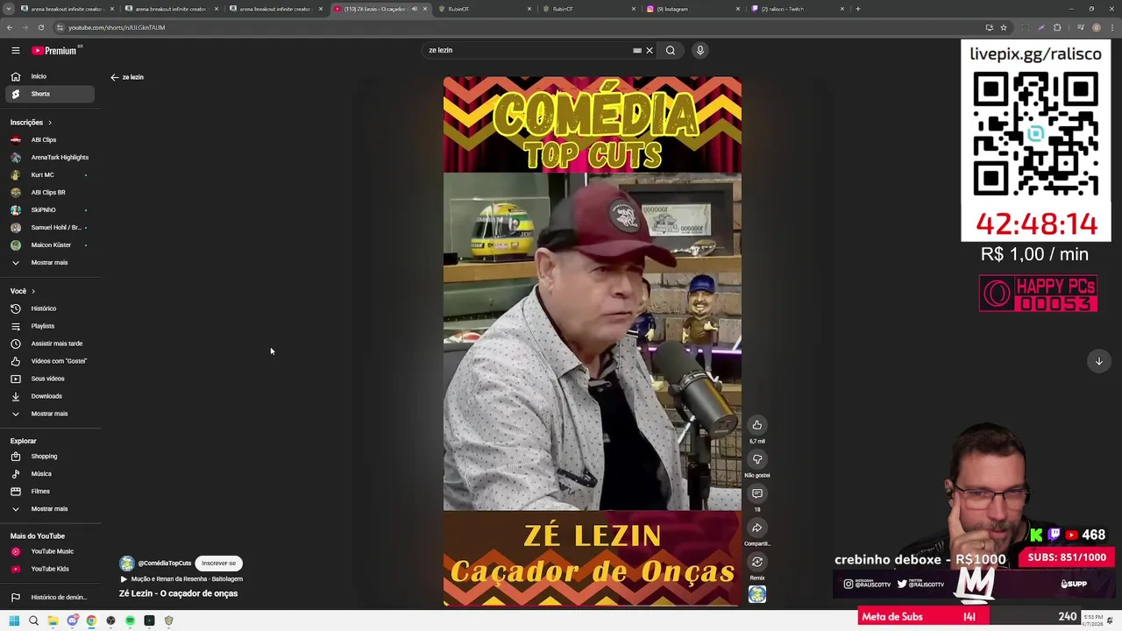Open Histórico in the sidebar
1122x631 pixels.
(x=48, y=308)
